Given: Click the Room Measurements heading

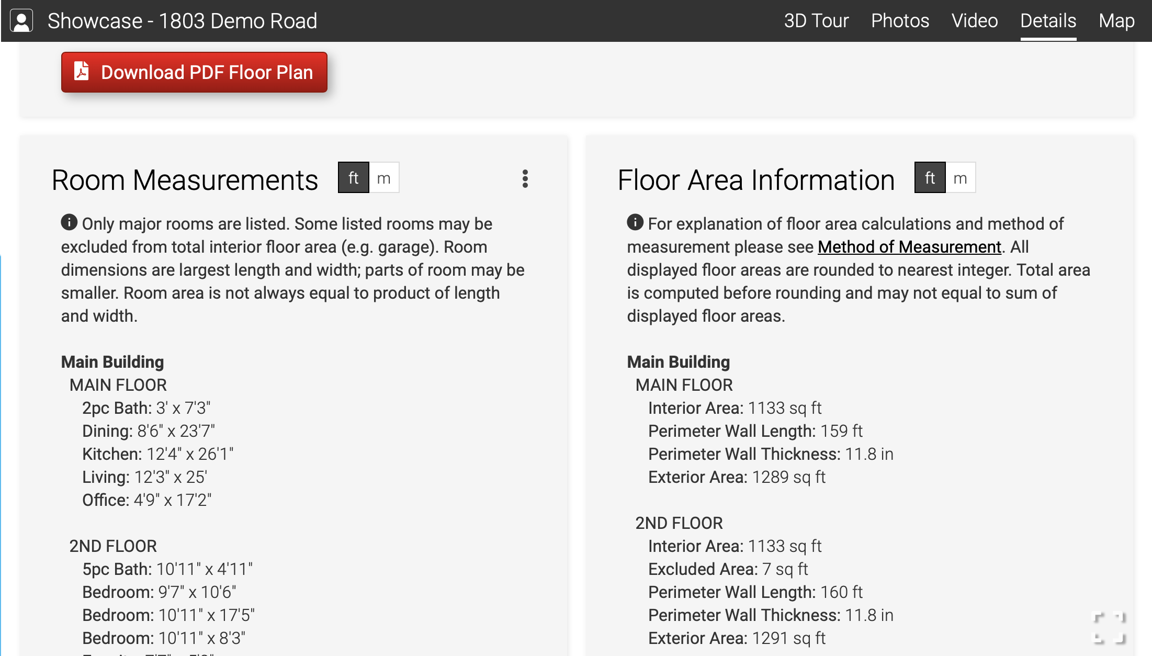Looking at the screenshot, I should click(185, 180).
